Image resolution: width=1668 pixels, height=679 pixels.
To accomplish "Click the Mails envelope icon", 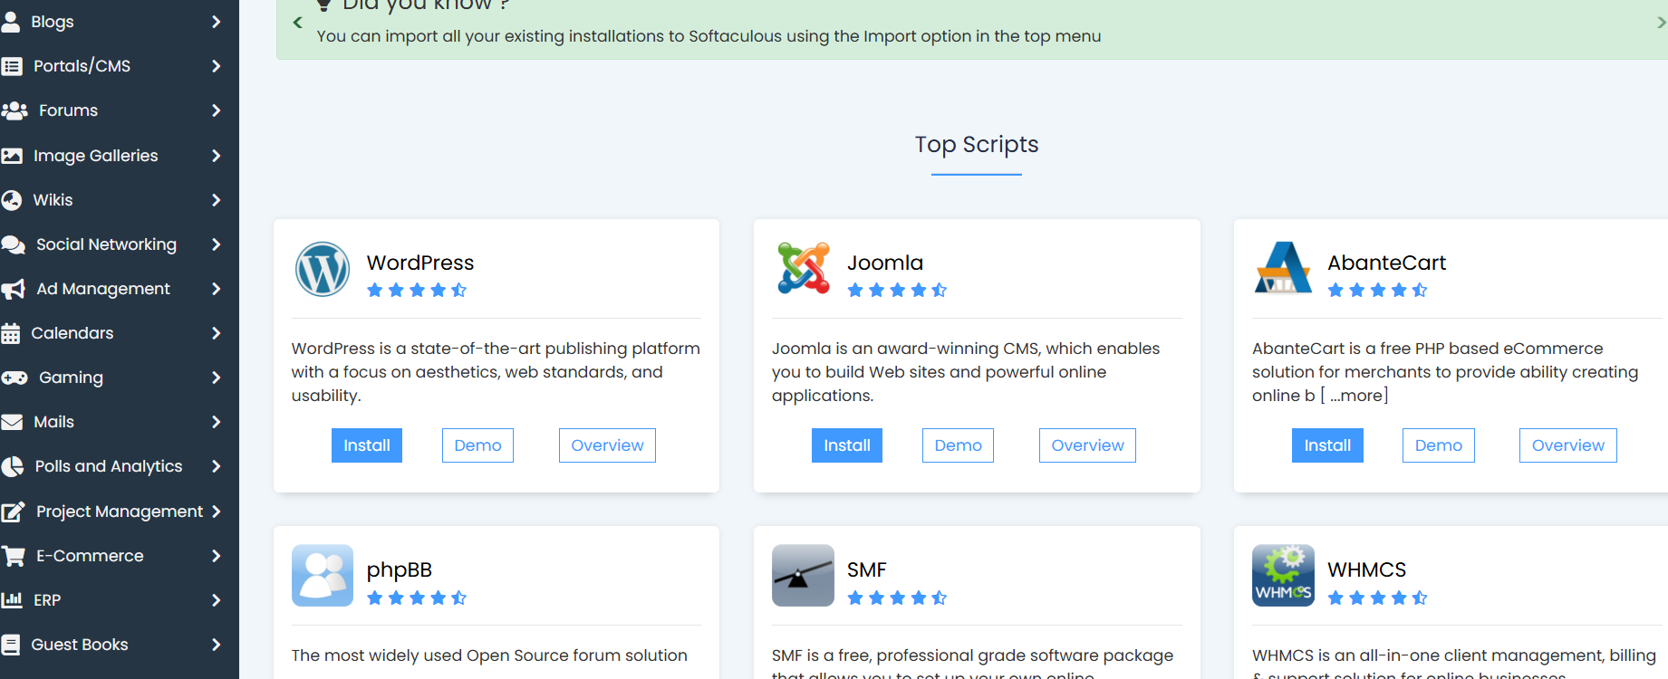I will (12, 422).
